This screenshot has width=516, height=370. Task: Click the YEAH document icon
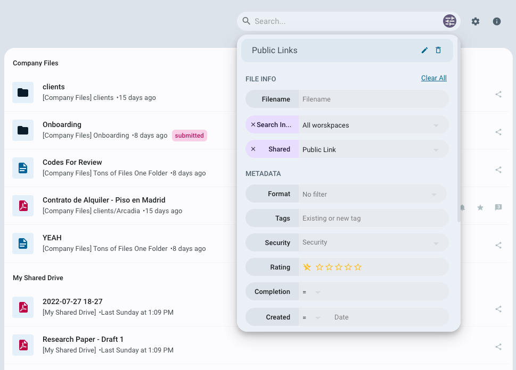point(23,243)
